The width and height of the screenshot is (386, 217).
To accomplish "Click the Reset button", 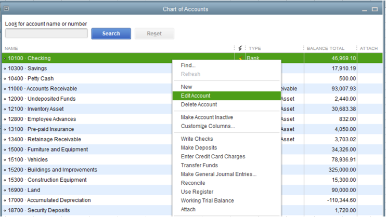I will coord(155,33).
